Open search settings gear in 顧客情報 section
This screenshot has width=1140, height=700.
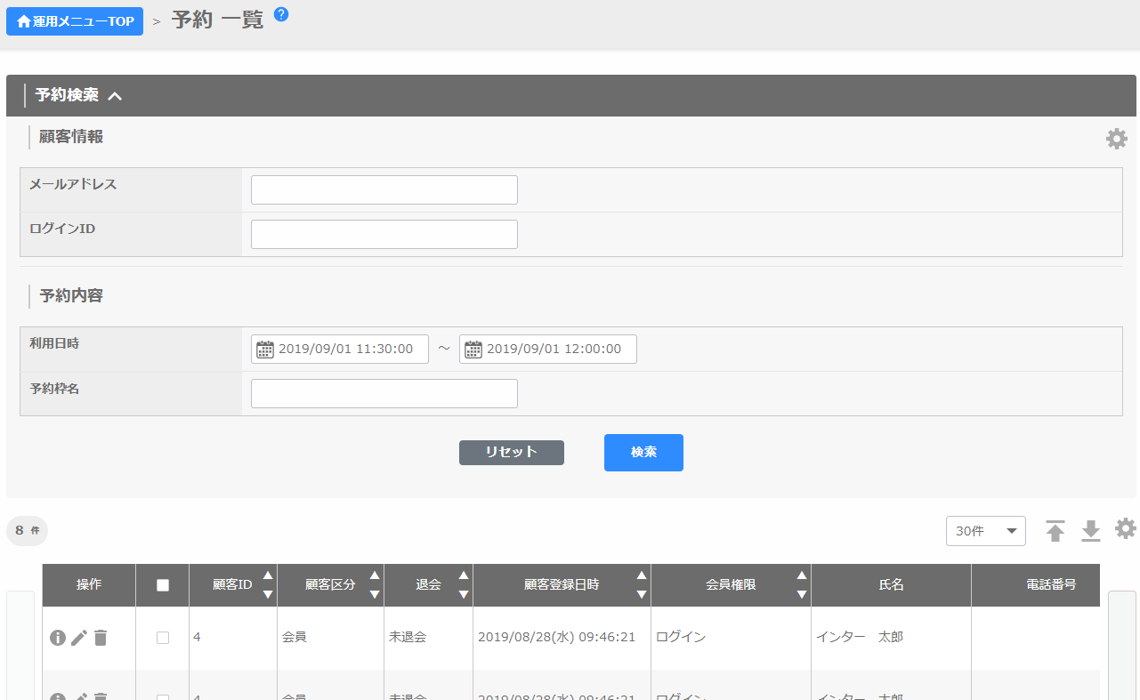[x=1116, y=139]
